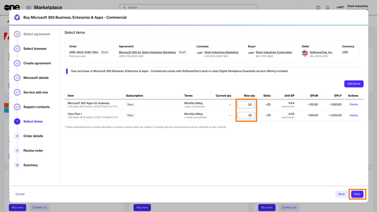Open Microsoft 365 for Stark Industries Marketing agreement link
378x212 pixels.
point(147,52)
